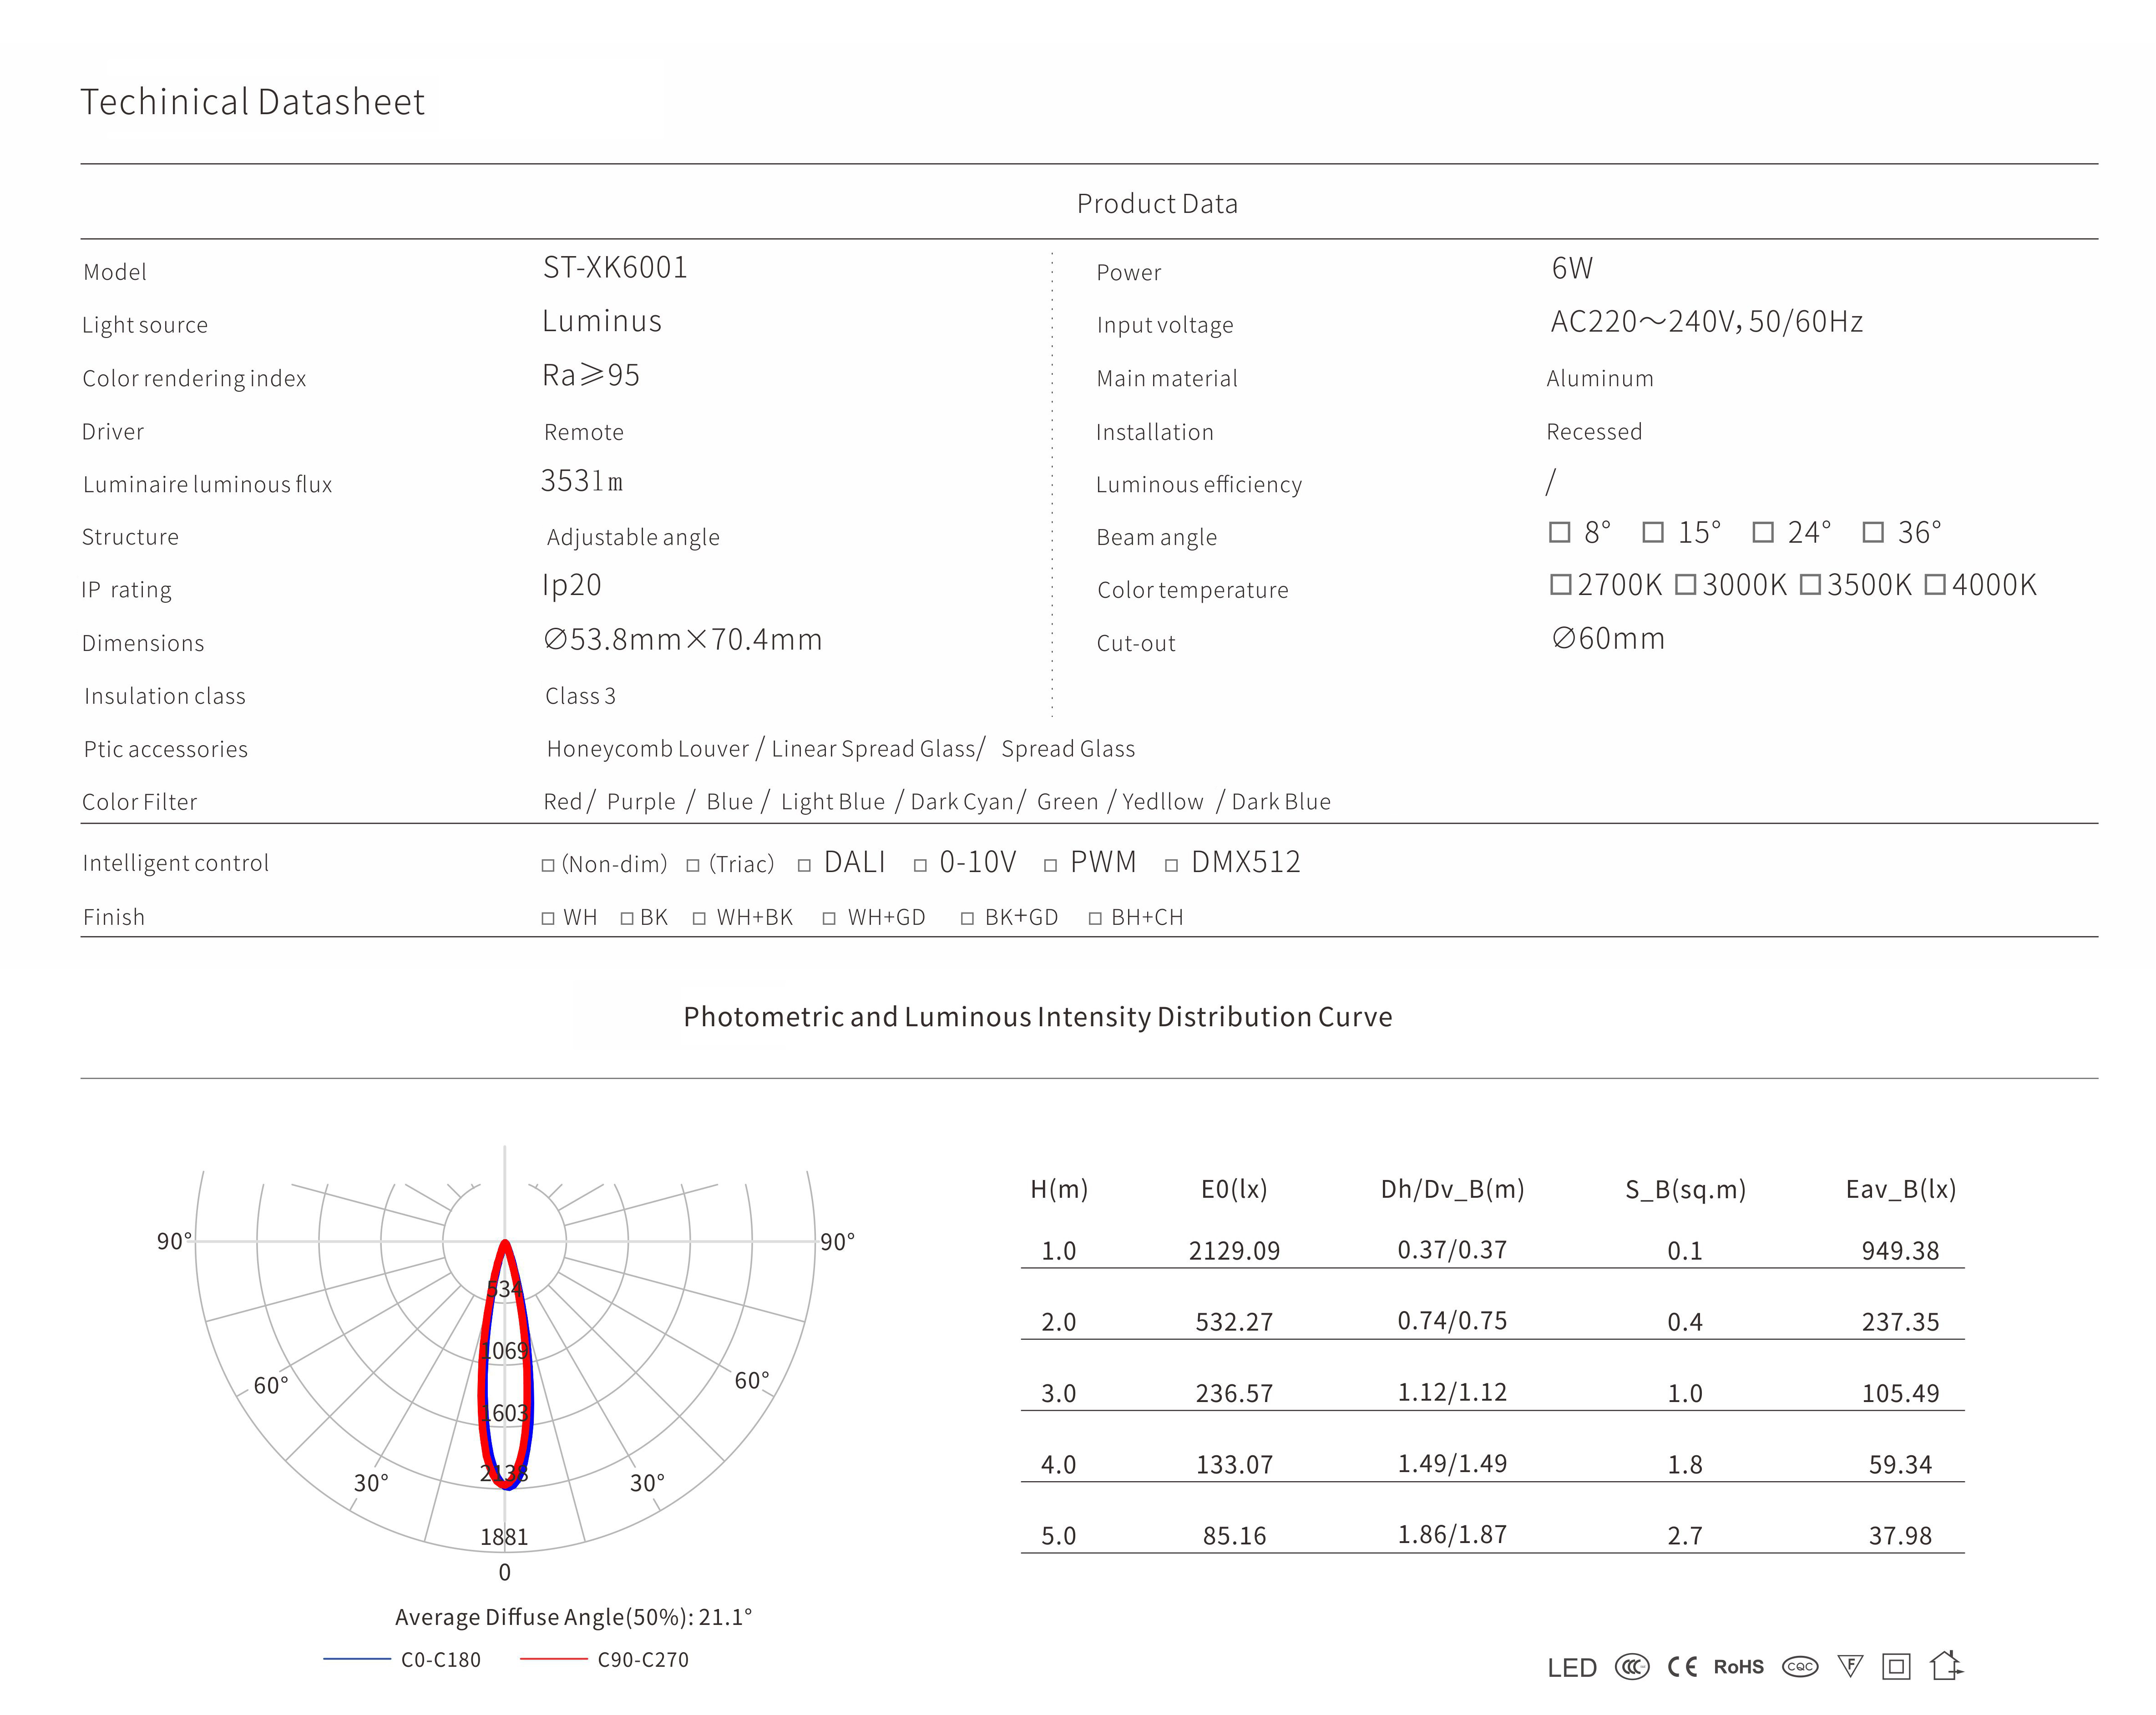Screen dimensions: 2156x1715
Task: Tick the WH+GD finish checkbox
Action: coord(829,918)
